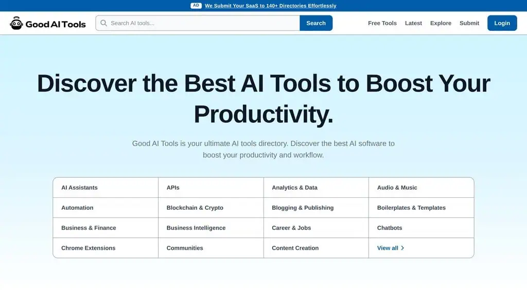527x296 pixels.
Task: Click the blue Search button
Action: click(x=316, y=23)
